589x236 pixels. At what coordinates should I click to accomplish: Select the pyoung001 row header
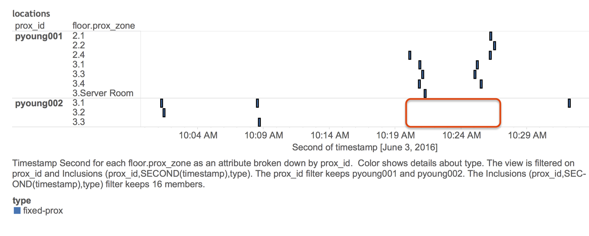(38, 36)
